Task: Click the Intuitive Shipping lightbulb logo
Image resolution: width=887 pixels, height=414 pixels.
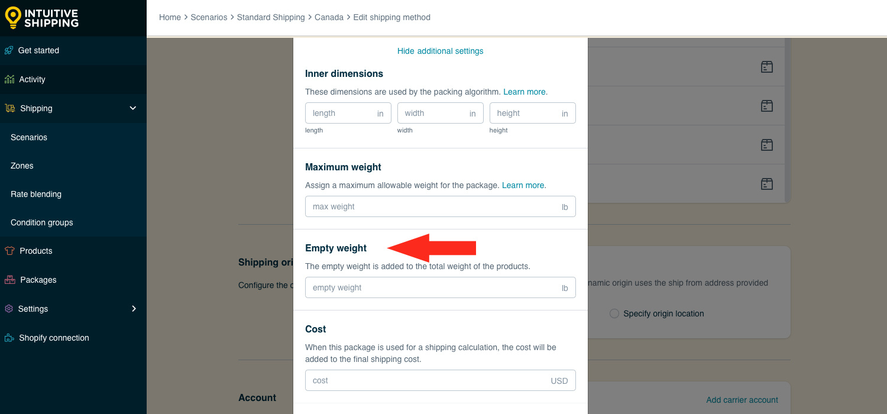Action: (x=13, y=18)
